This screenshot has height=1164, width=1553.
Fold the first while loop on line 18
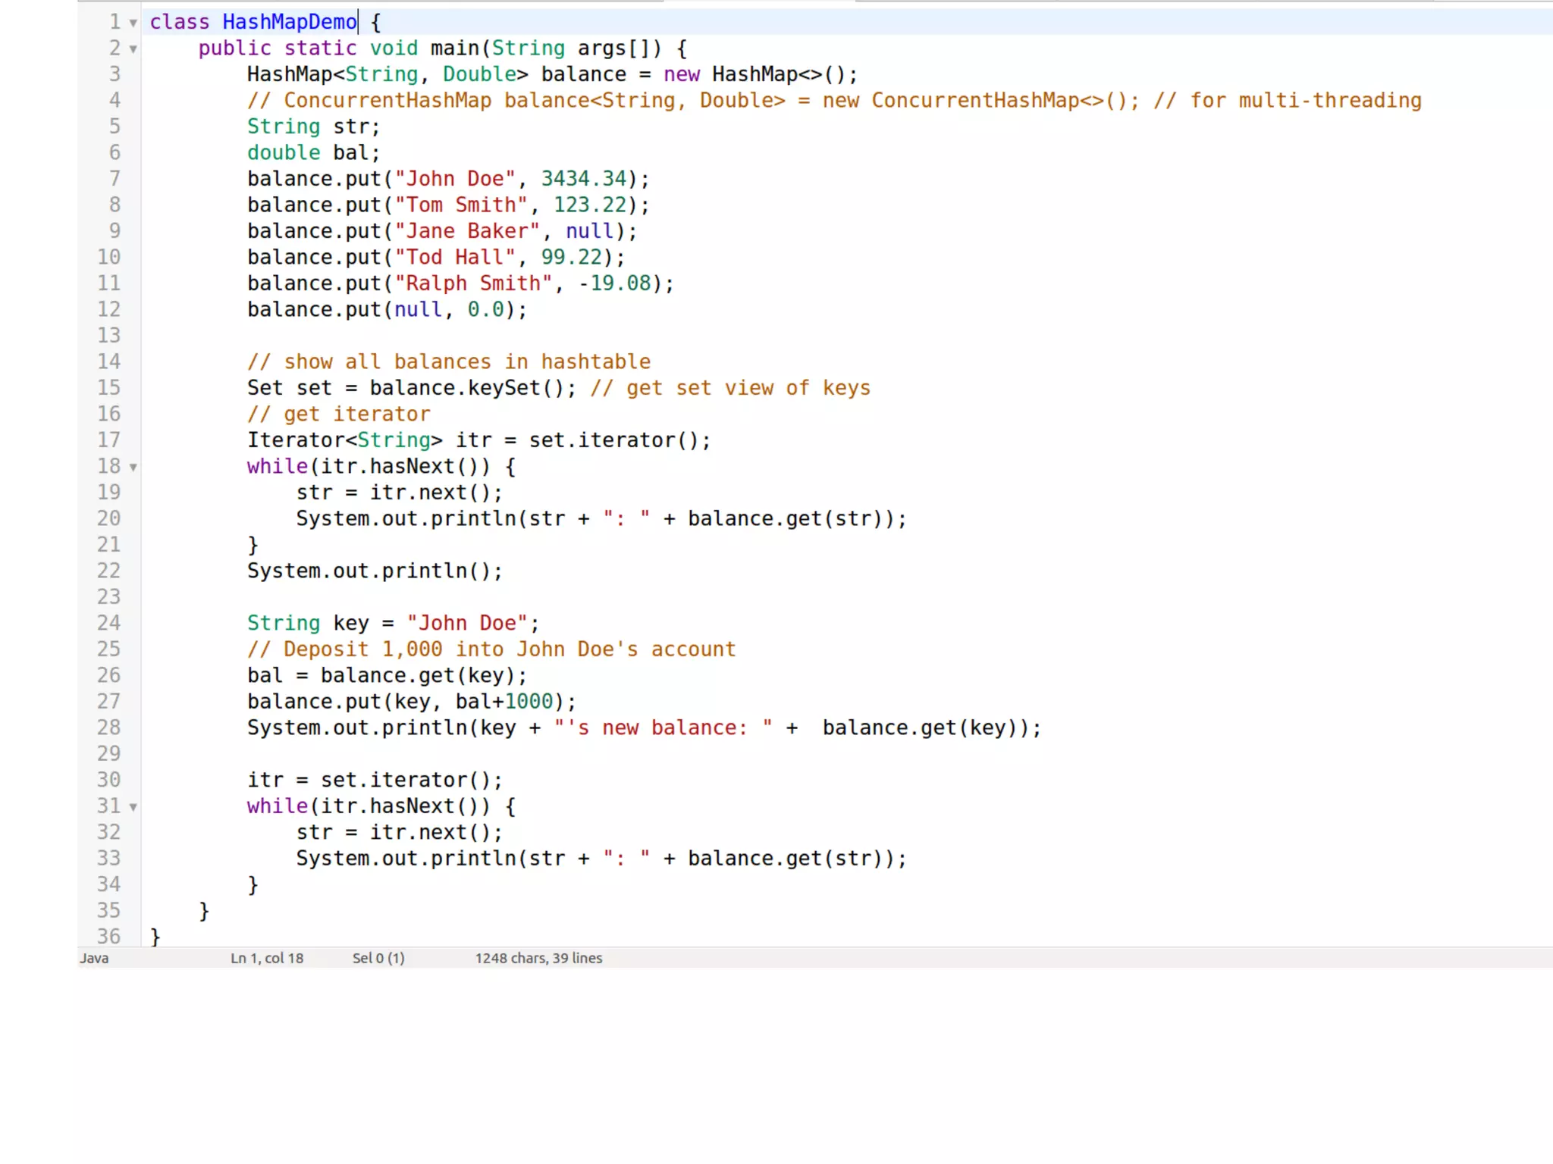tap(133, 468)
